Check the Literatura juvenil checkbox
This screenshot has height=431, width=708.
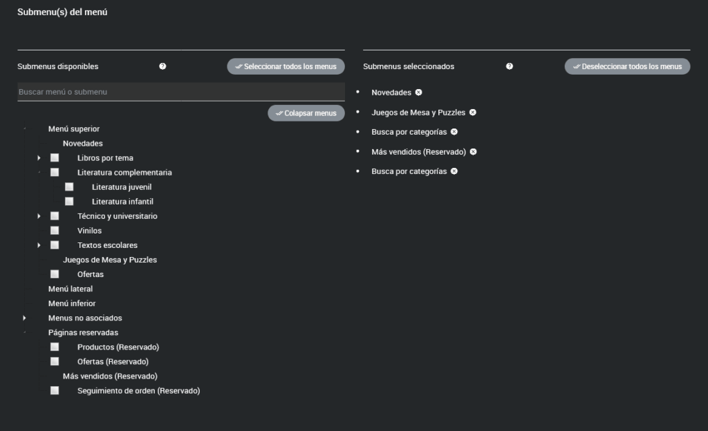(x=69, y=187)
